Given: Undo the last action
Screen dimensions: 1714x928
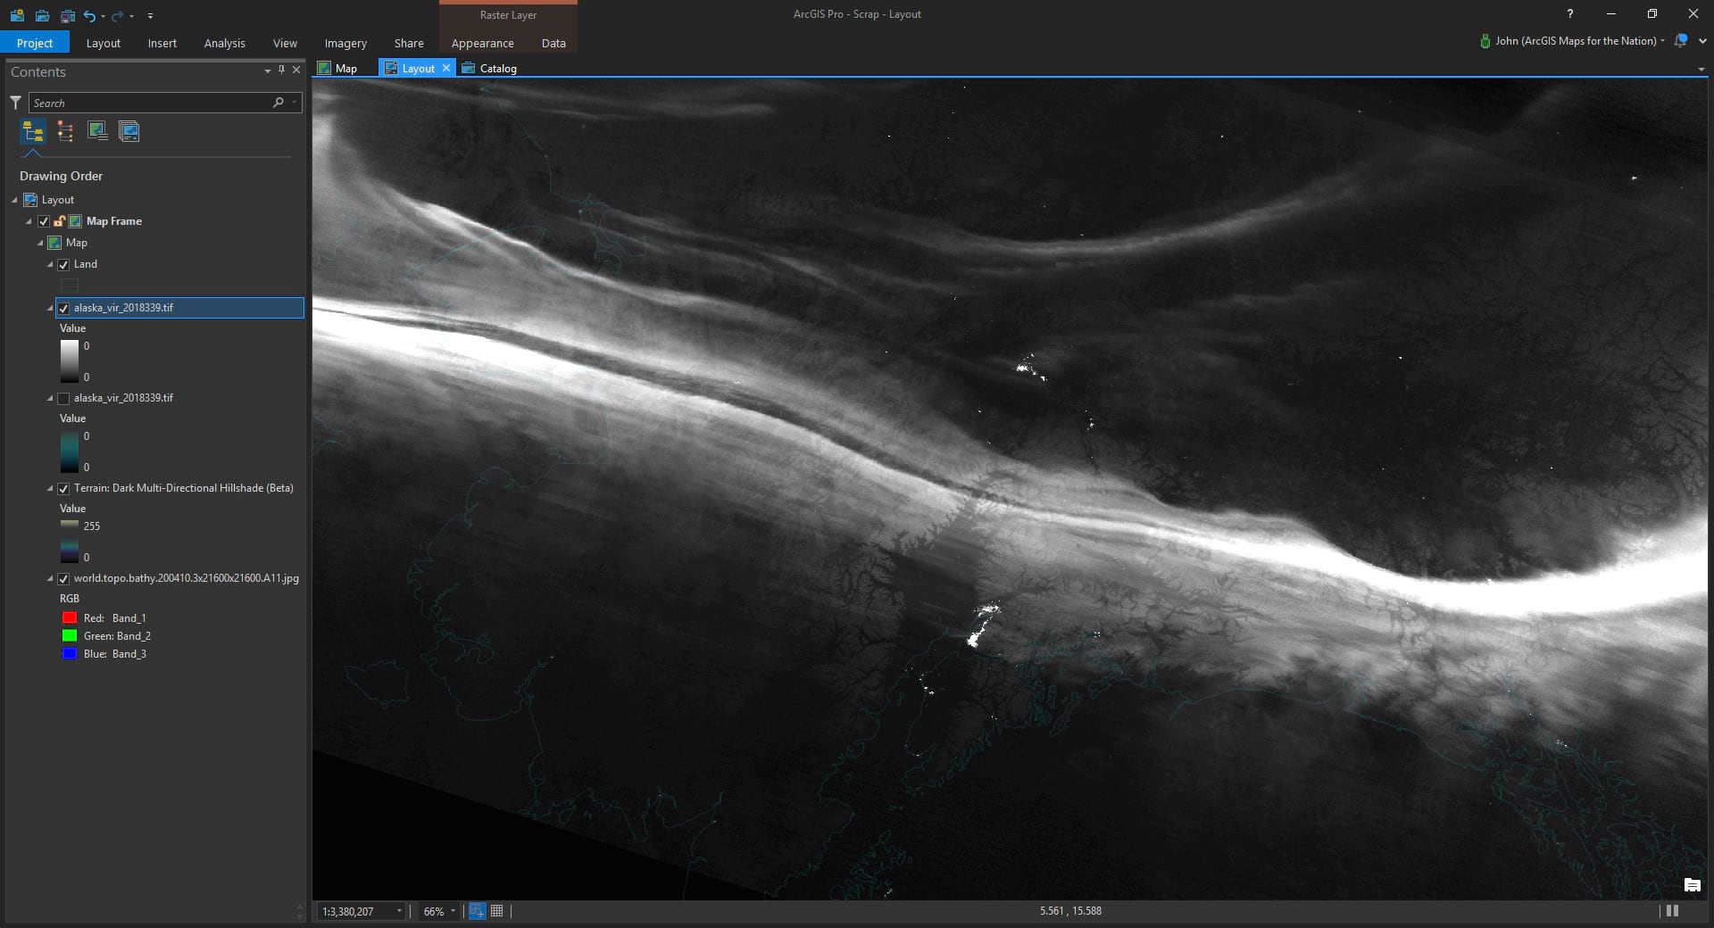Looking at the screenshot, I should pos(89,15).
